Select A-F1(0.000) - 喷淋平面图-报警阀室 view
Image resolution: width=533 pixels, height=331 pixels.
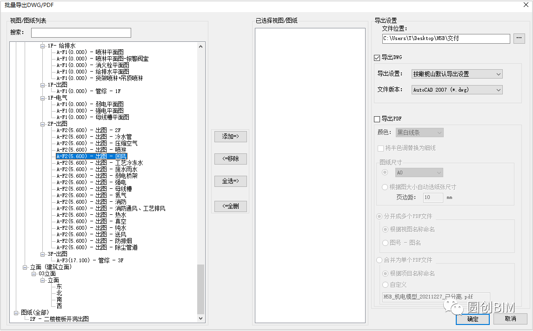point(103,59)
